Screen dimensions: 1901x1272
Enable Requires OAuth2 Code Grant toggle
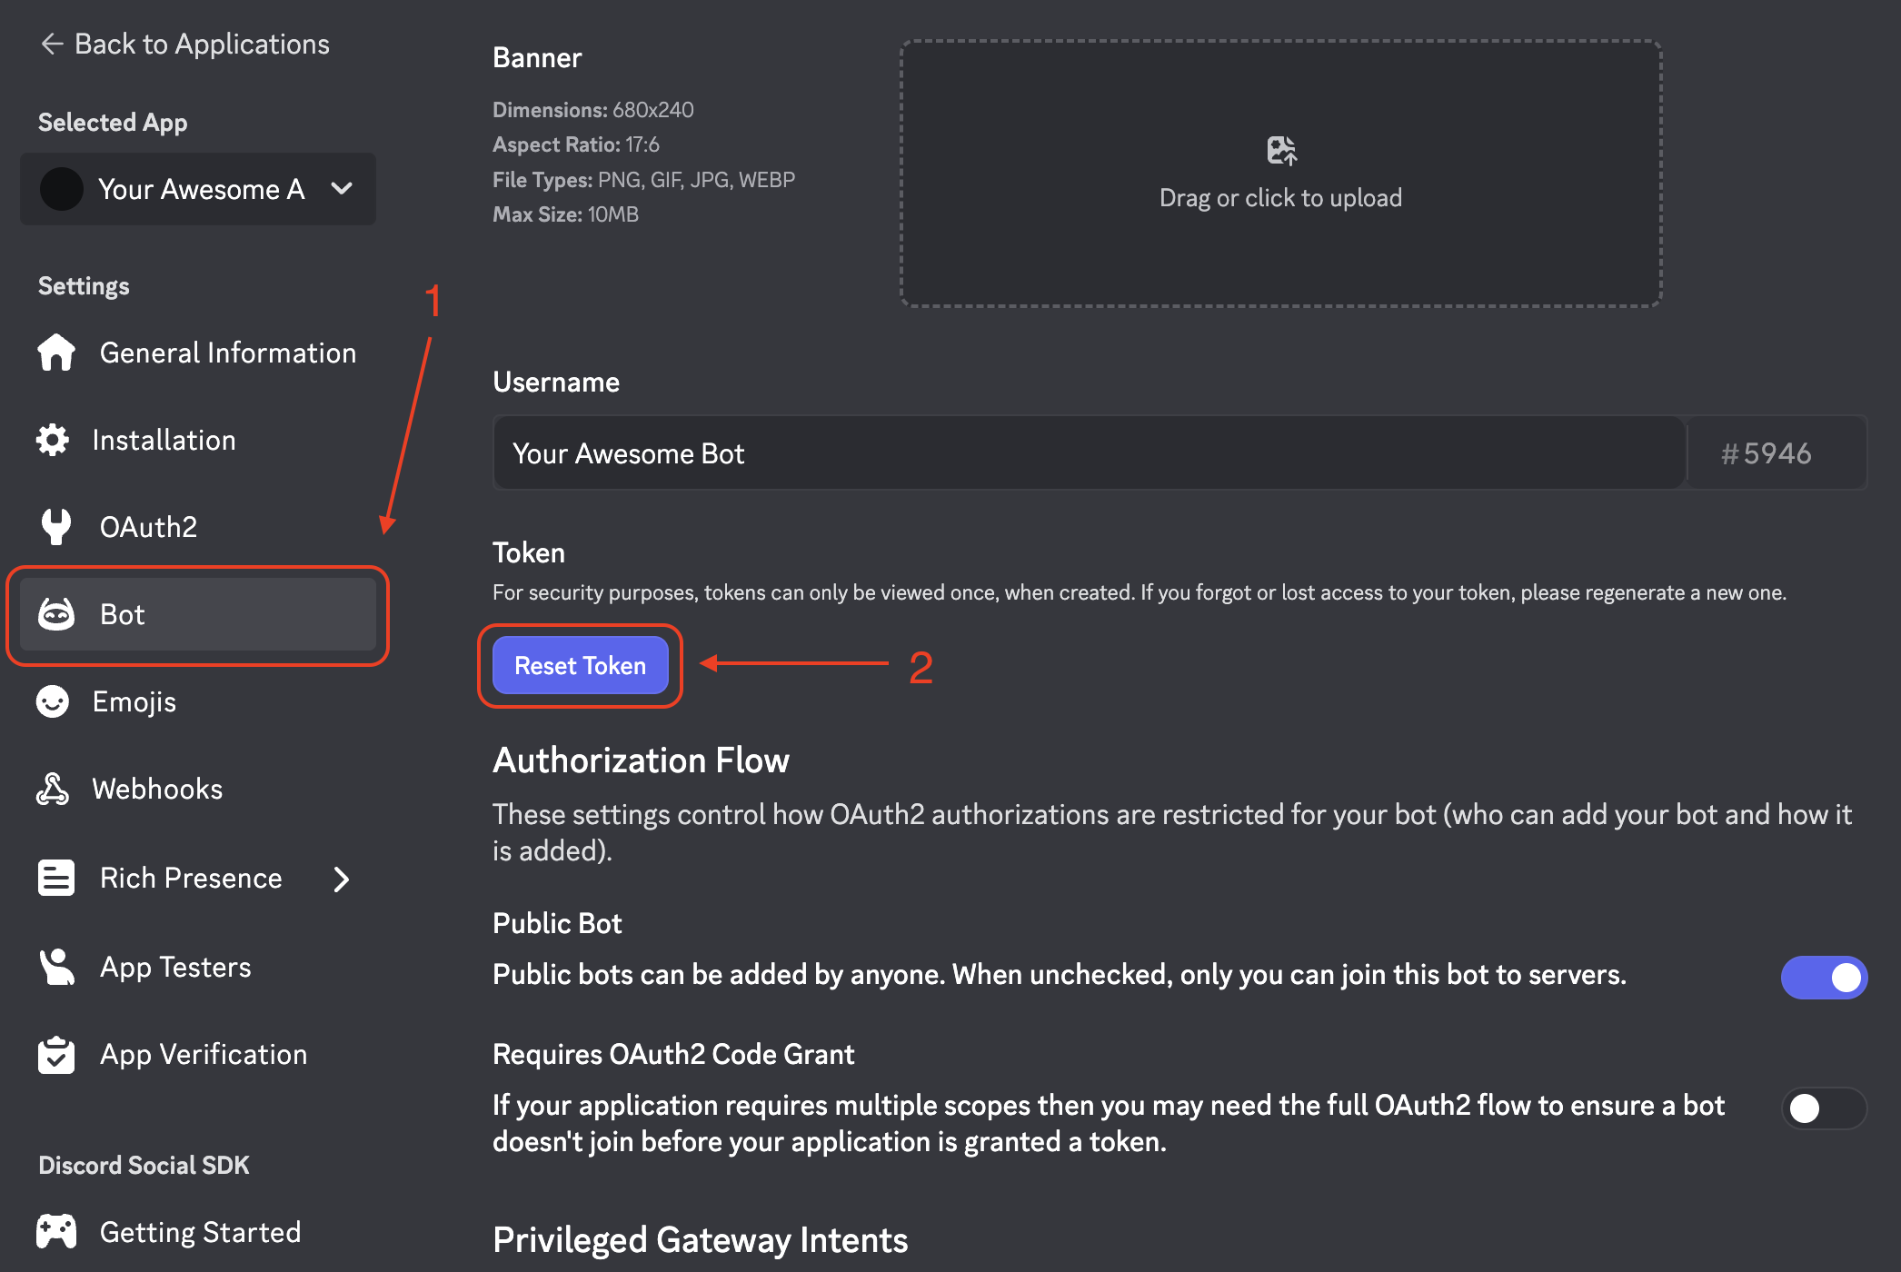click(1823, 1108)
